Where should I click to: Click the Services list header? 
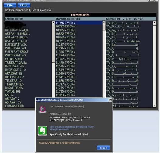pyautogui.click(x=131, y=19)
